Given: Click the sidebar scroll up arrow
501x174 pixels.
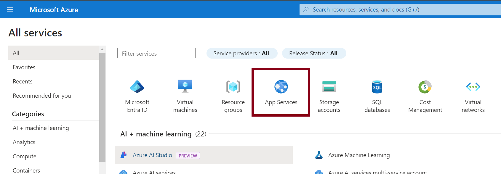Looking at the screenshot, I should coord(102,49).
